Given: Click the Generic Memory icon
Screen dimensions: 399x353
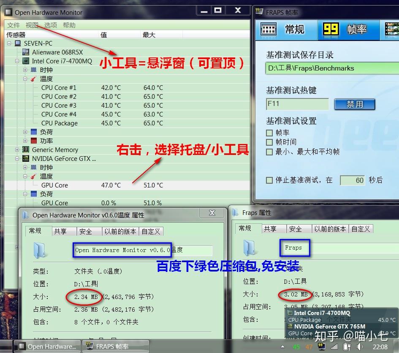Looking at the screenshot, I should [26, 149].
